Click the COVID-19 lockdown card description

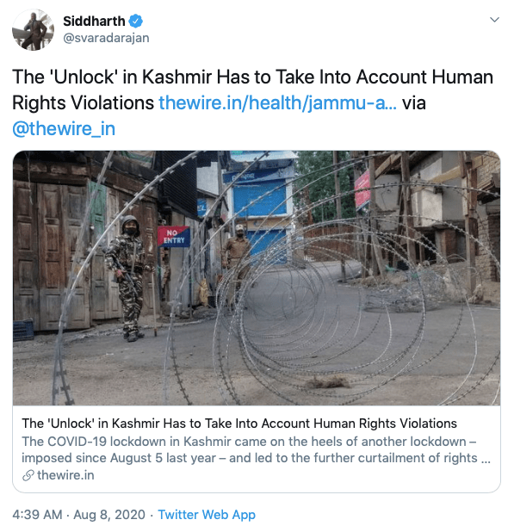257,449
